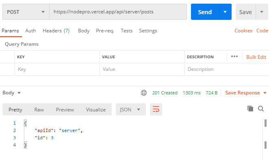Open the Auth tab

pos(30,31)
